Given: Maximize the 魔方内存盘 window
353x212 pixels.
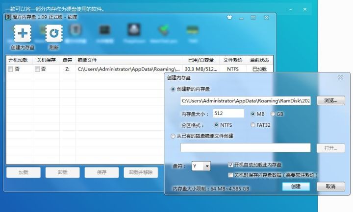Looking at the screenshot, I should 253,17.
